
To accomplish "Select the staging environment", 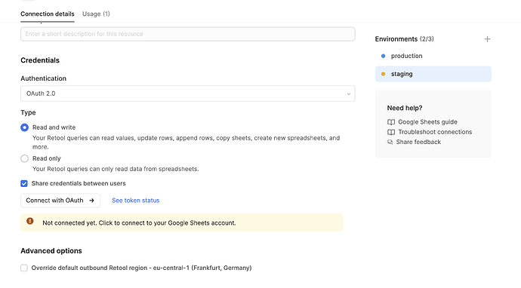I will (x=433, y=74).
